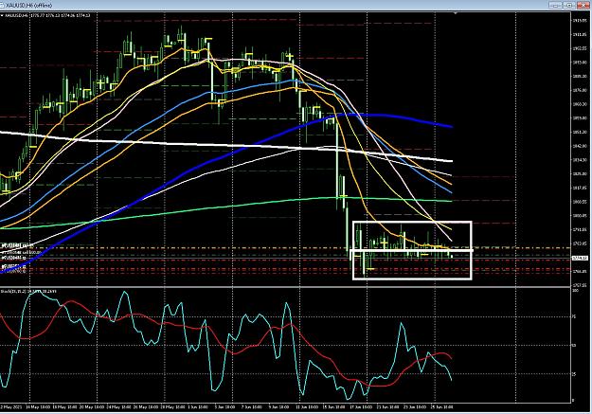Click the Stoch indicator label in the lower pane
This screenshot has height=414, width=592.
point(27,291)
